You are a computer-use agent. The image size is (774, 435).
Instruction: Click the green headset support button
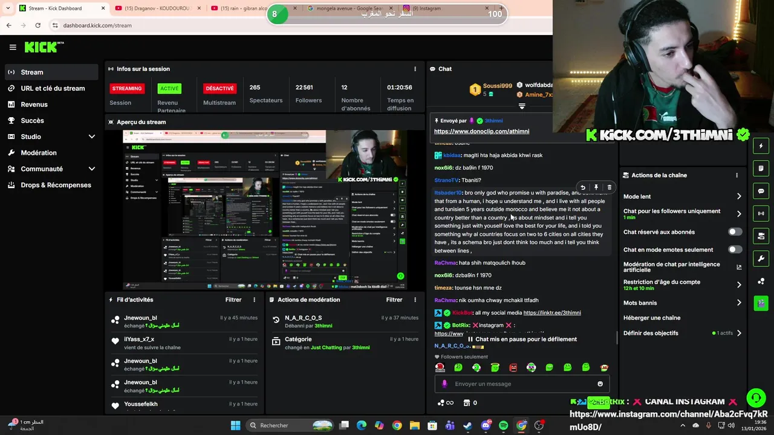(756, 398)
